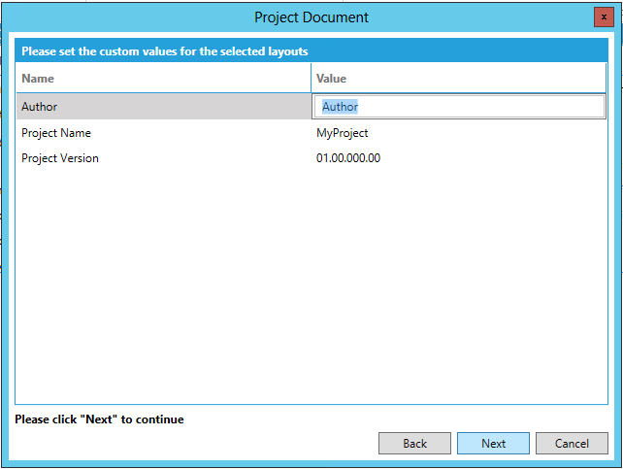
Task: Select the Author row label
Action: [x=40, y=107]
